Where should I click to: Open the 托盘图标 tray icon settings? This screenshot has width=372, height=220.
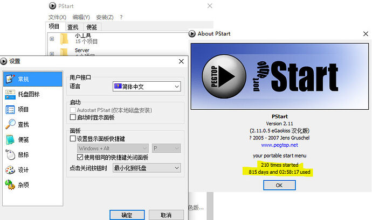[10, 94]
